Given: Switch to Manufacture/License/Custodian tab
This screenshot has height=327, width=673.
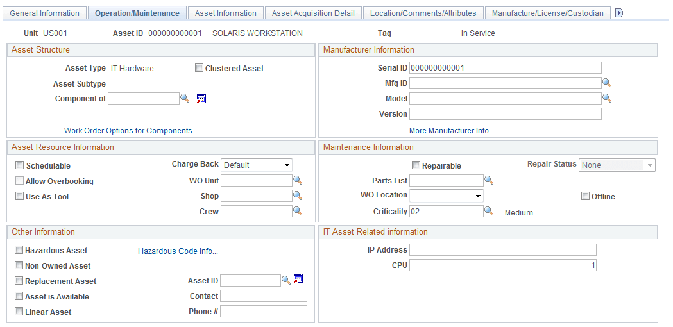Looking at the screenshot, I should [548, 13].
